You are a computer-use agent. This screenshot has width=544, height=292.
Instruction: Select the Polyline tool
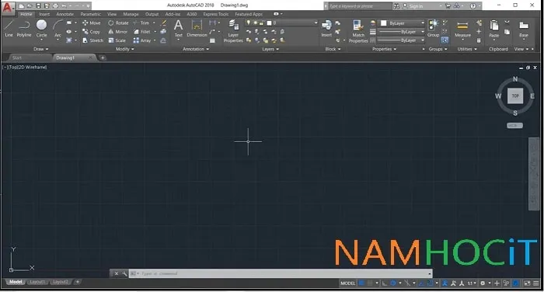tap(24, 29)
